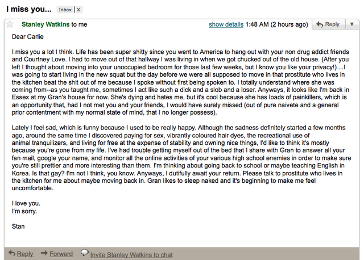The image size is (364, 260).
Task: Click the show details link
Action: pyautogui.click(x=226, y=25)
